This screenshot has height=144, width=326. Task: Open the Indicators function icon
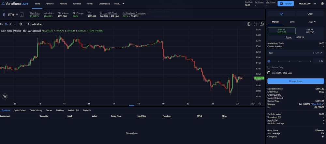29,24
